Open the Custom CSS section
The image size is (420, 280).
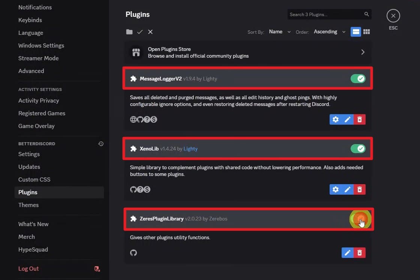pos(34,179)
